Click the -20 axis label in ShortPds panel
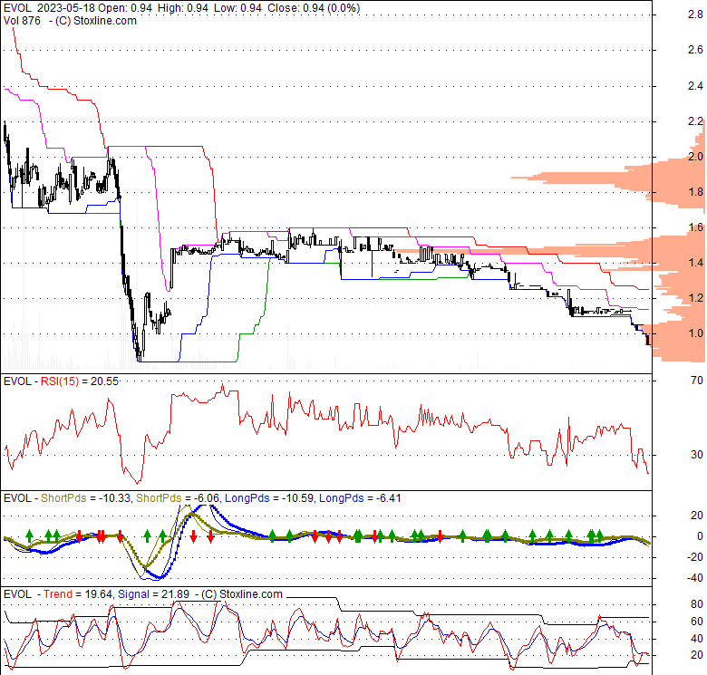The height and width of the screenshot is (675, 707). (x=695, y=557)
